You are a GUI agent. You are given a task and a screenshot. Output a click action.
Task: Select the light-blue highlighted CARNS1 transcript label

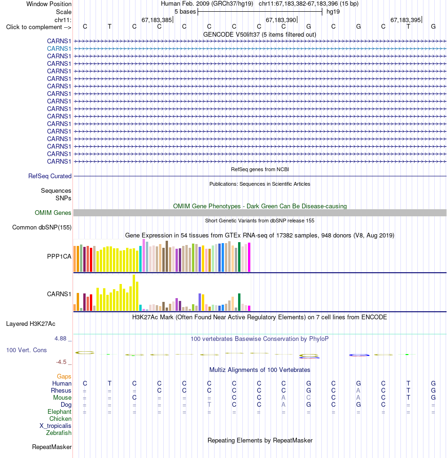59,48
